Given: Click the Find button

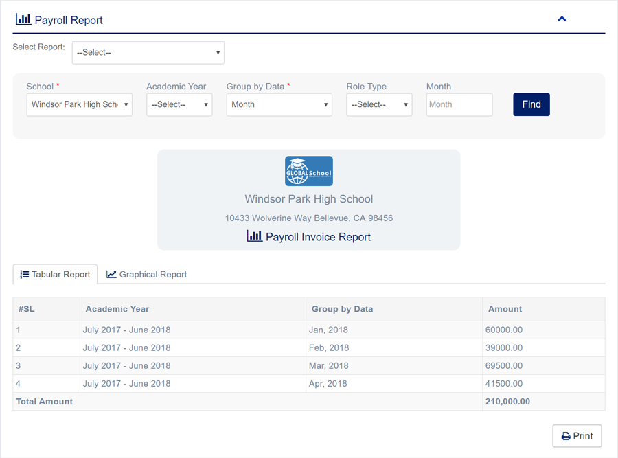Looking at the screenshot, I should coord(531,104).
